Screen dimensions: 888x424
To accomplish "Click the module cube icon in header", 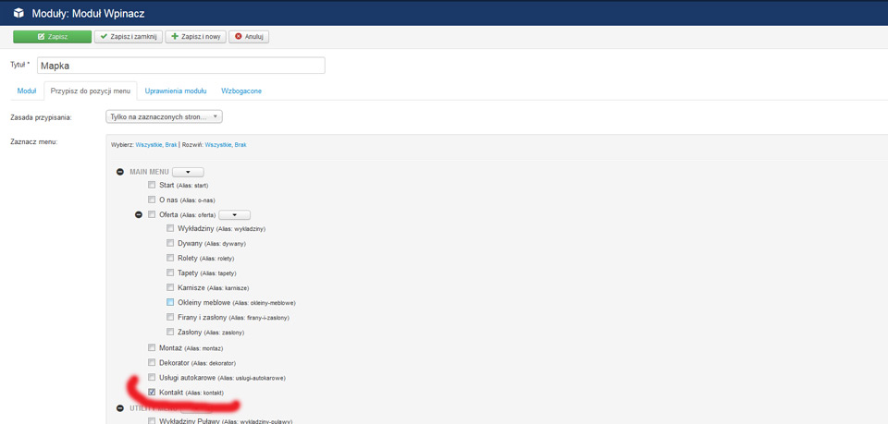I will click(18, 12).
